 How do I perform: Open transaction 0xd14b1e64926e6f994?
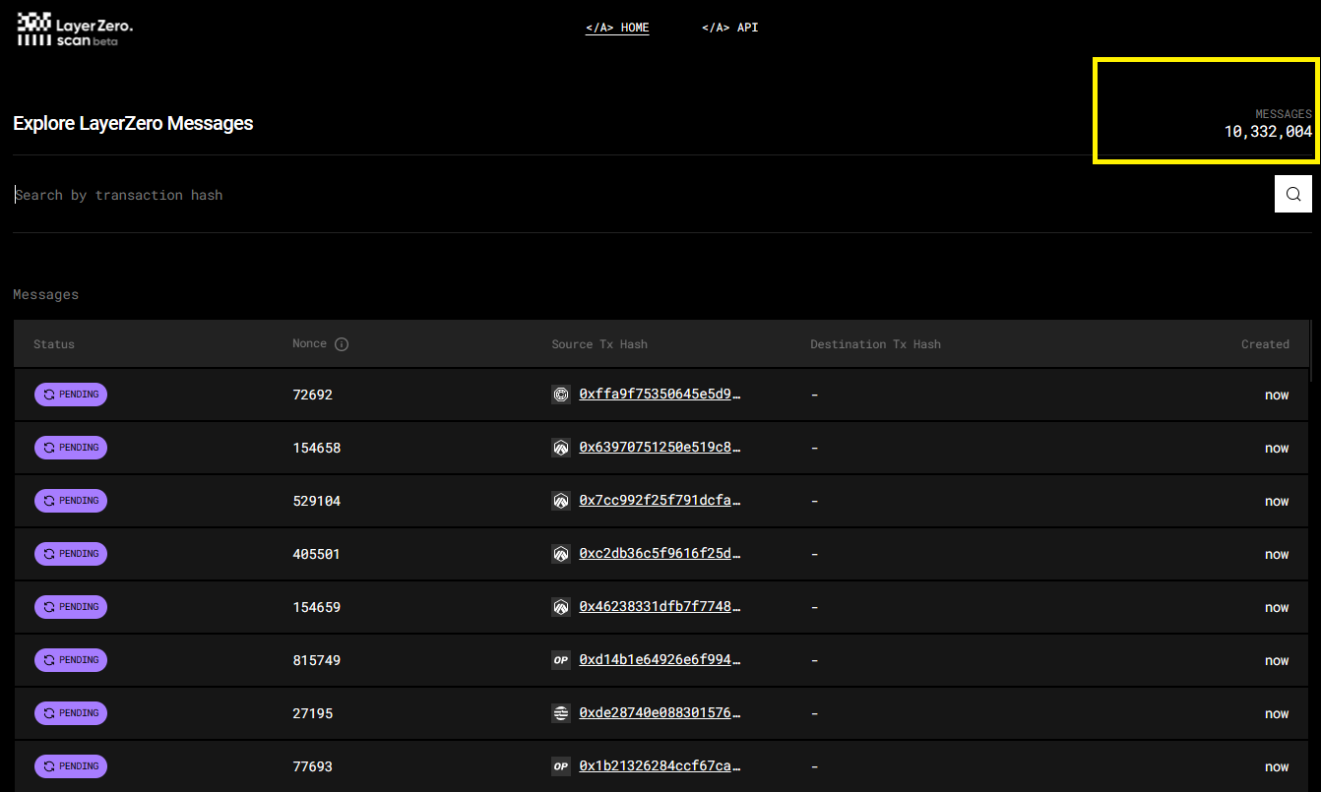pos(660,660)
